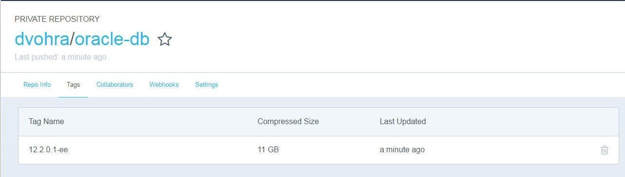Select the 'Last pushed: a minute ago' text
This screenshot has width=625, height=177.
60,57
